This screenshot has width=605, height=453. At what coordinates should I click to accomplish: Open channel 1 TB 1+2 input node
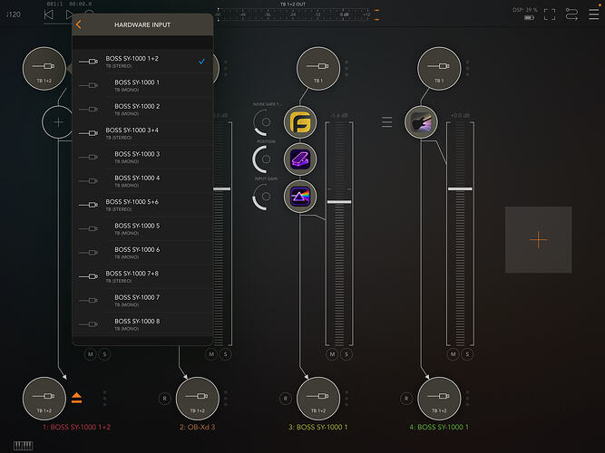point(44,69)
